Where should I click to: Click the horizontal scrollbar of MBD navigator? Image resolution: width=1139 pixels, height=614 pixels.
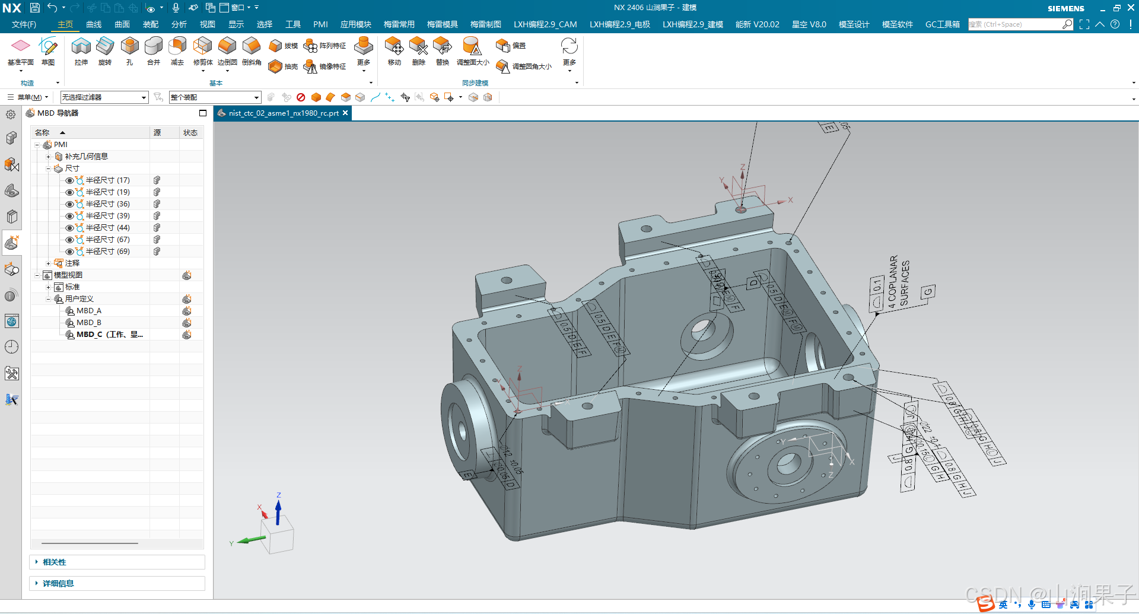(x=90, y=543)
